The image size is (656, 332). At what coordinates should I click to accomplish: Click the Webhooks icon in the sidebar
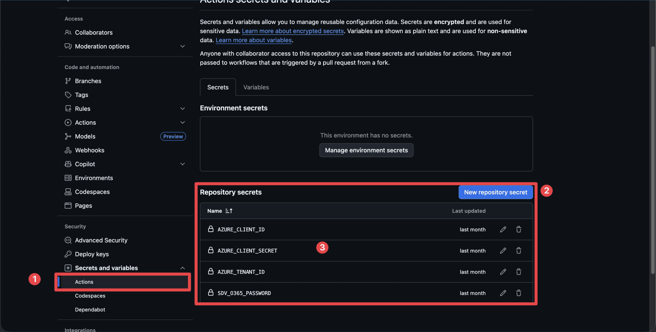[68, 150]
